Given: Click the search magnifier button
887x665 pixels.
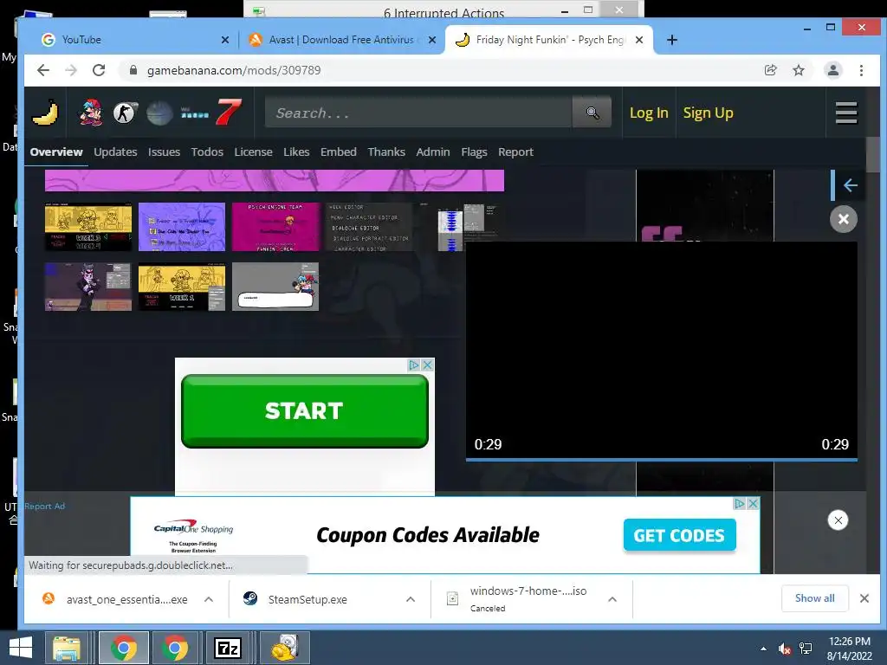Looking at the screenshot, I should (x=592, y=113).
